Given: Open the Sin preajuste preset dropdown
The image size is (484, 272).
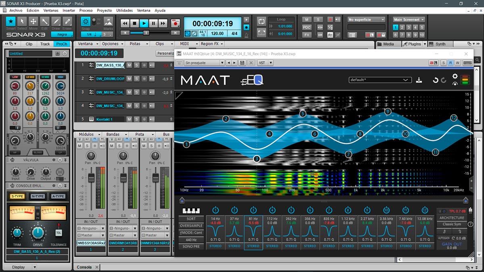Looking at the screenshot, I should point(204,63).
